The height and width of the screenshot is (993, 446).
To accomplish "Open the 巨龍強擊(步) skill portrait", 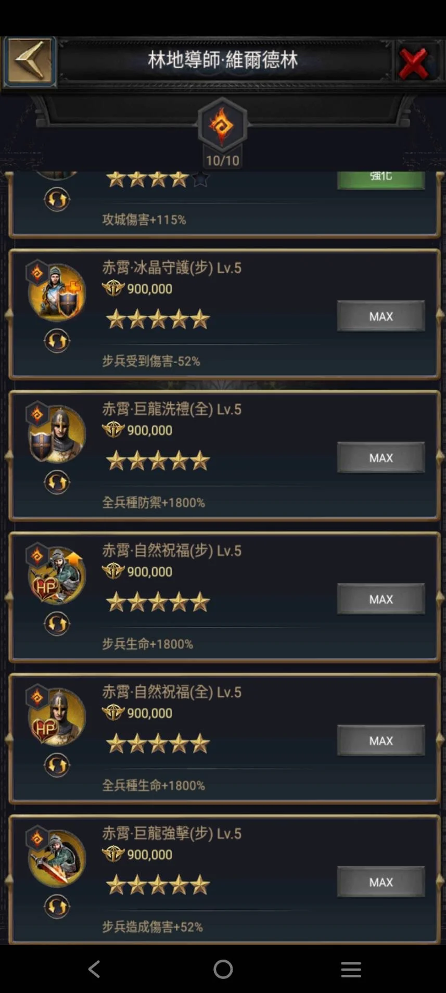I will pyautogui.click(x=57, y=858).
